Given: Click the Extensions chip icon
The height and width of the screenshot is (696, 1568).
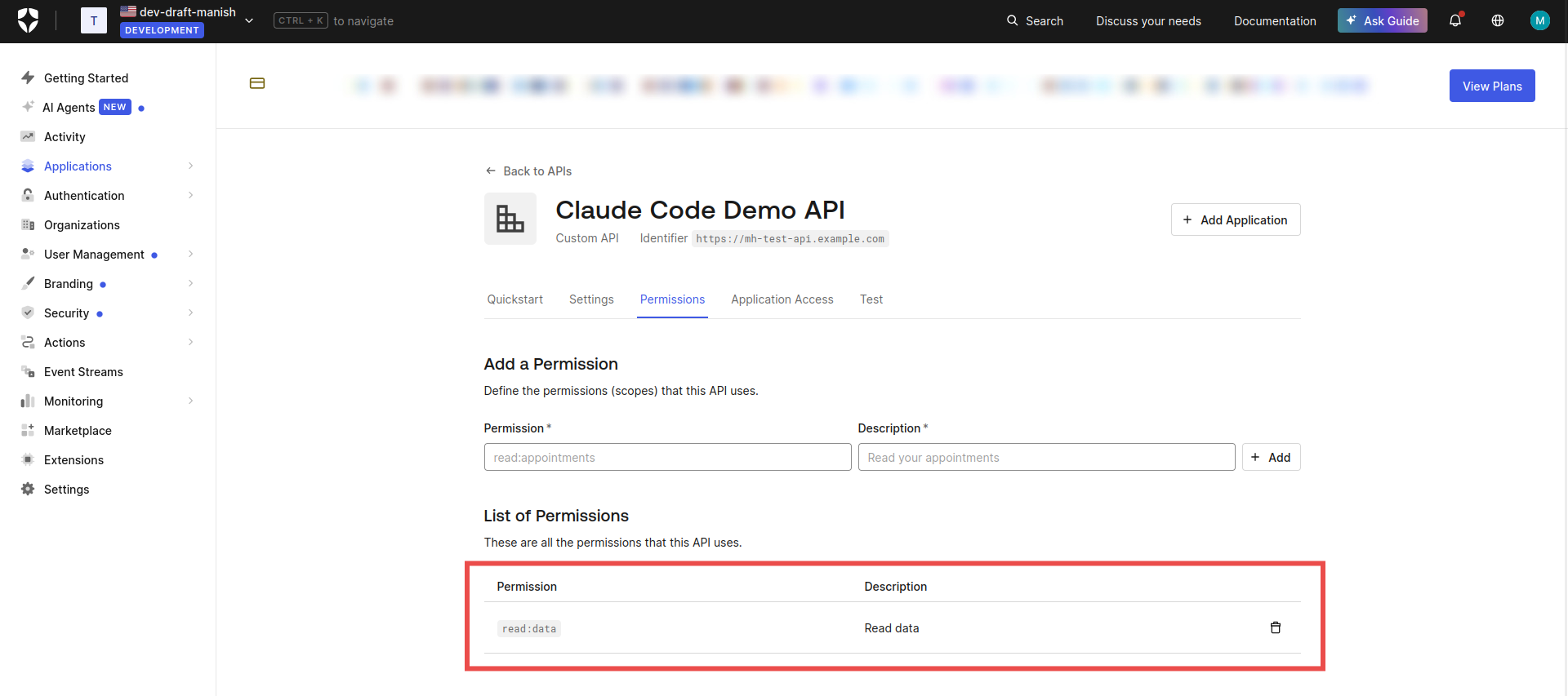Looking at the screenshot, I should pyautogui.click(x=28, y=459).
